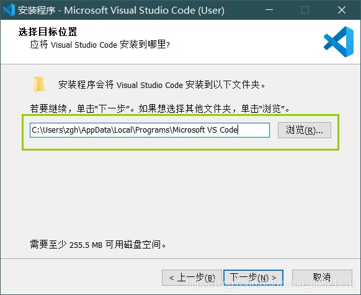The image size is (361, 295).
Task: Click the window title 安装程序 - Microsoft Visual Studio Code (User)
Action: click(x=121, y=10)
